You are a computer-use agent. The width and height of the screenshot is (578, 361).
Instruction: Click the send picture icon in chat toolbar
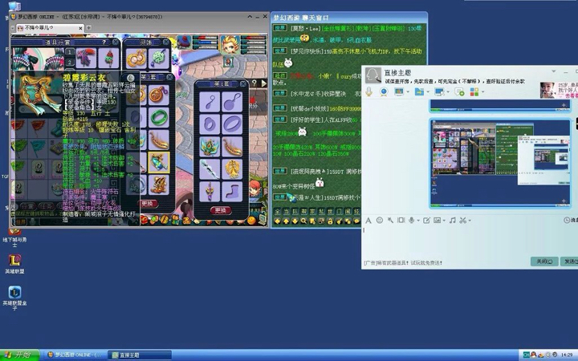coord(437,221)
